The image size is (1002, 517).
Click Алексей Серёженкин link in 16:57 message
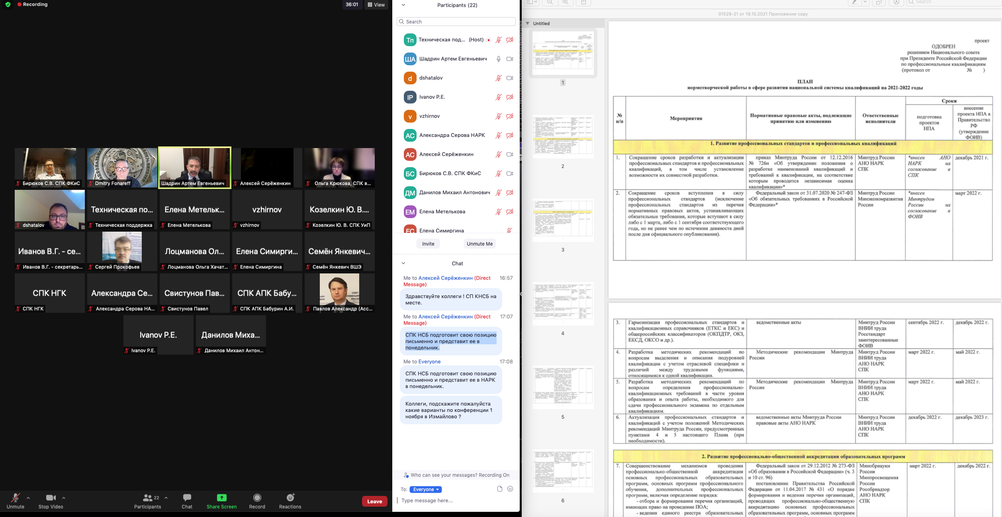click(x=445, y=278)
